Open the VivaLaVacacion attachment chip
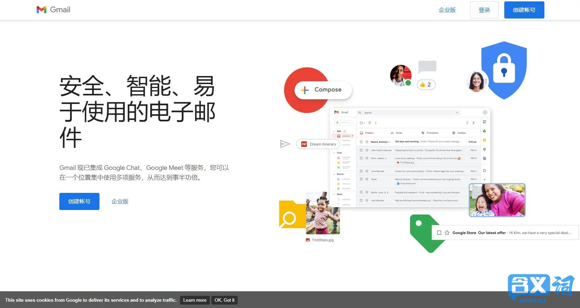580x308 pixels. 407,183
